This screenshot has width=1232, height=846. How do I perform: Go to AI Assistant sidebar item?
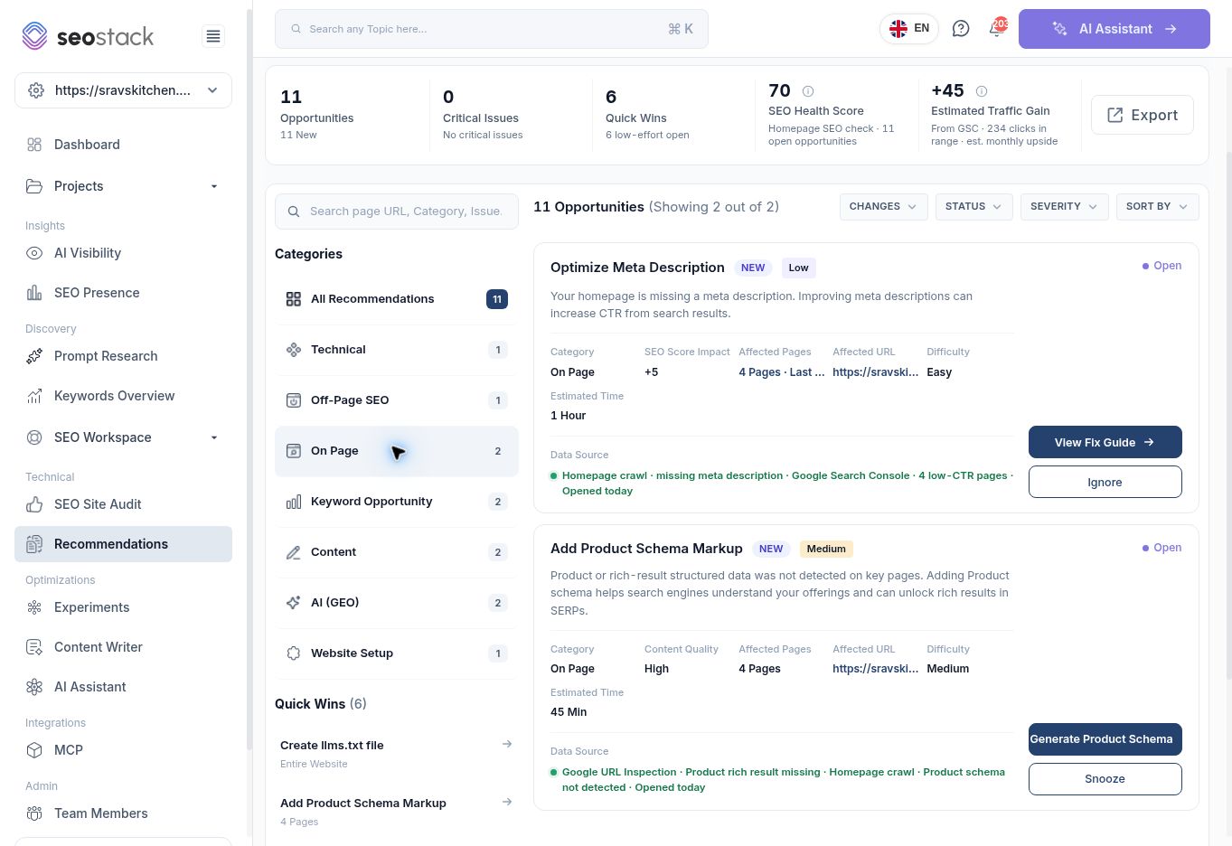123,687
